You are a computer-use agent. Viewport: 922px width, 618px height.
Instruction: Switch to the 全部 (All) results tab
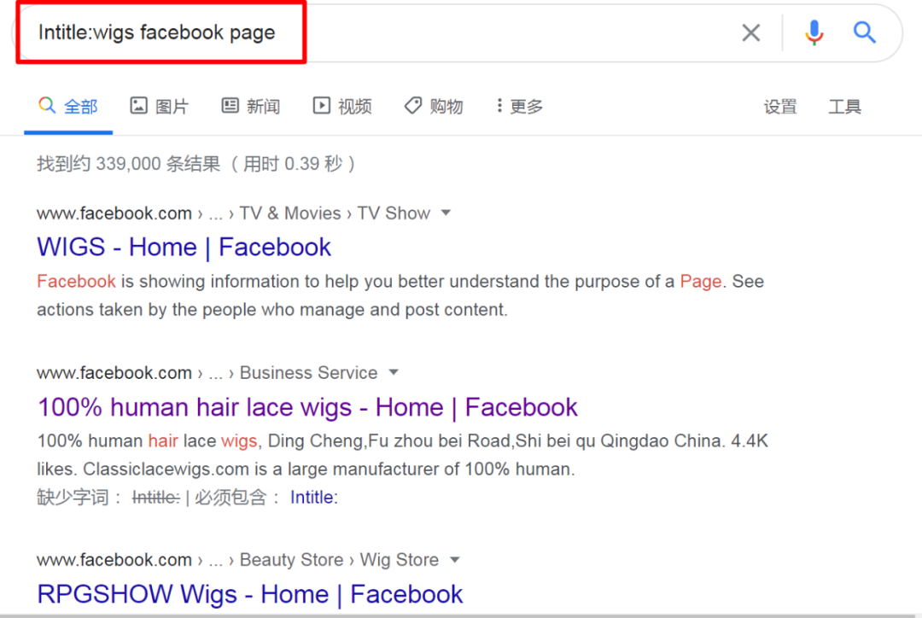tap(68, 106)
